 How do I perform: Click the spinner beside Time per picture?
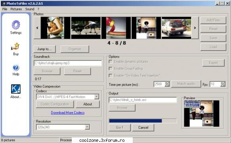pyautogui.click(x=167, y=84)
